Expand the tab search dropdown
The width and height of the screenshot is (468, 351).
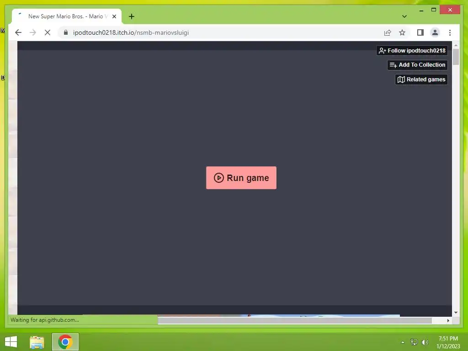point(404,16)
